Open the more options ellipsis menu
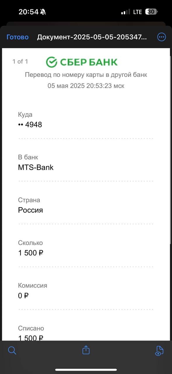This screenshot has width=172, height=374. point(162,37)
